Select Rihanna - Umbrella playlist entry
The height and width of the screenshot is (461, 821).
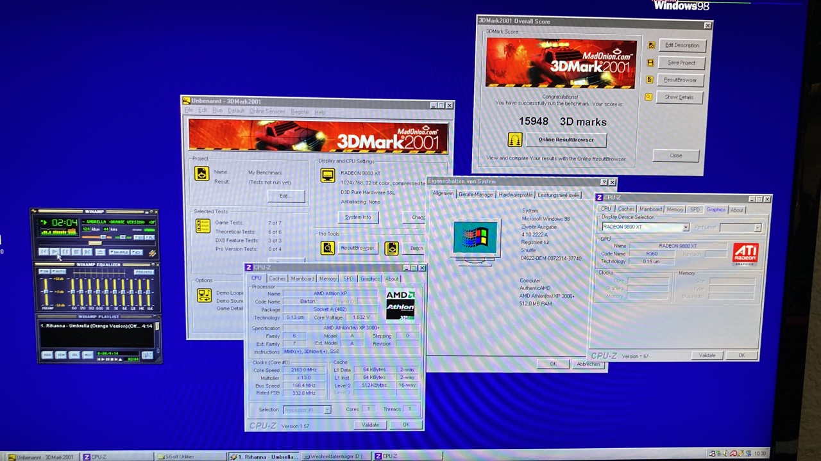96,326
